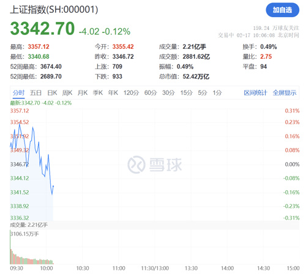Click the 最高 value 3357.12
Image resolution: width=306 pixels, height=274 pixels.
pos(39,46)
